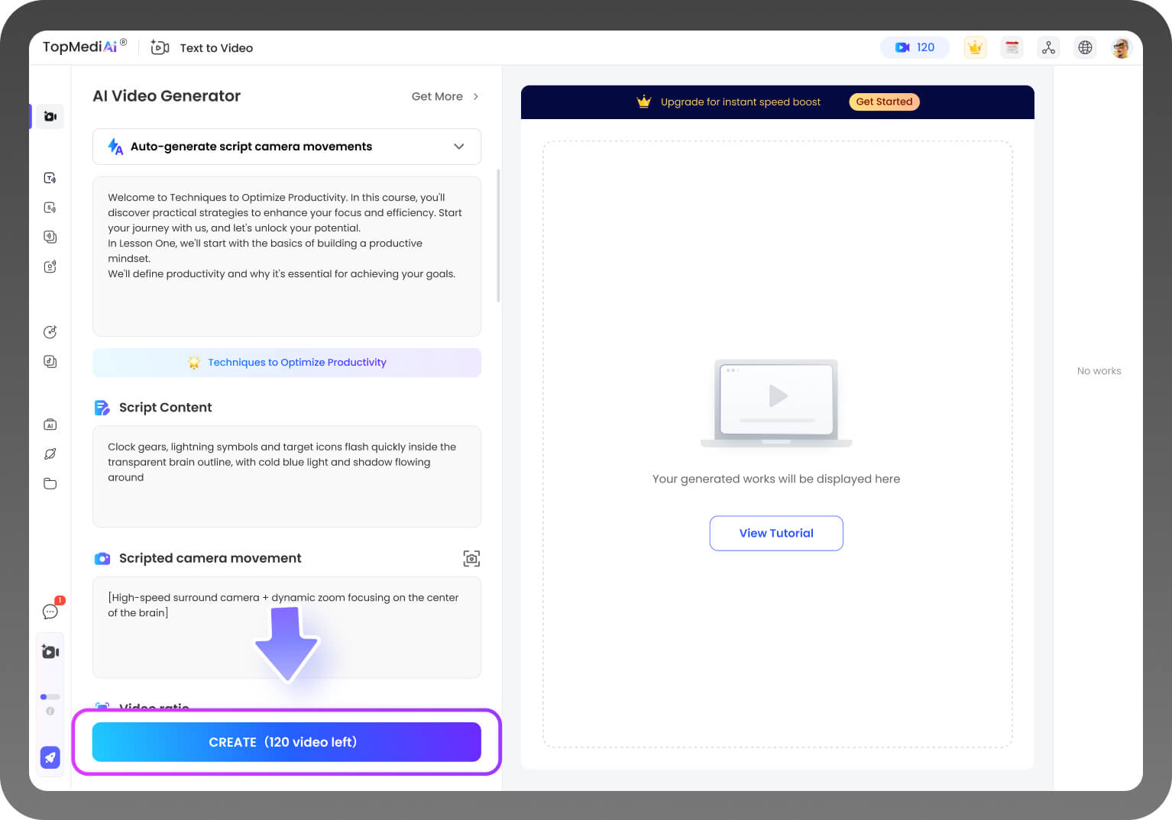Image resolution: width=1172 pixels, height=820 pixels.
Task: Open the AI video generator sidebar icon
Action: tap(50, 116)
